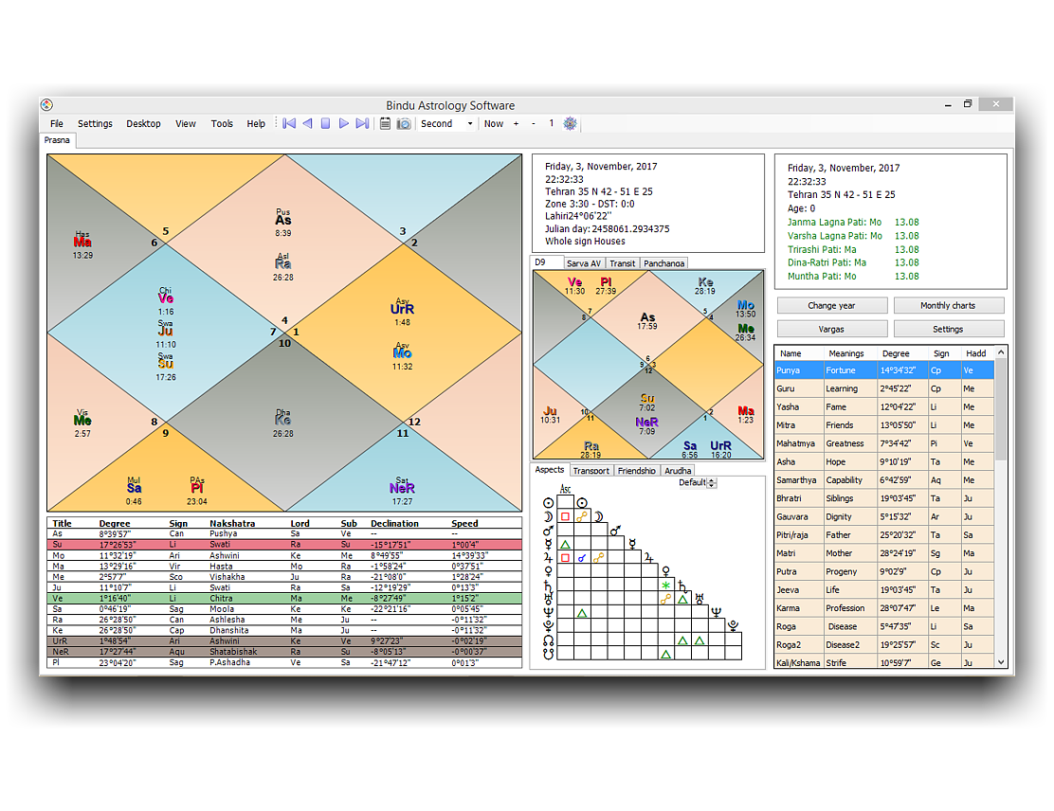Switch to the Transit tab
The width and height of the screenshot is (1054, 811).
(x=623, y=263)
